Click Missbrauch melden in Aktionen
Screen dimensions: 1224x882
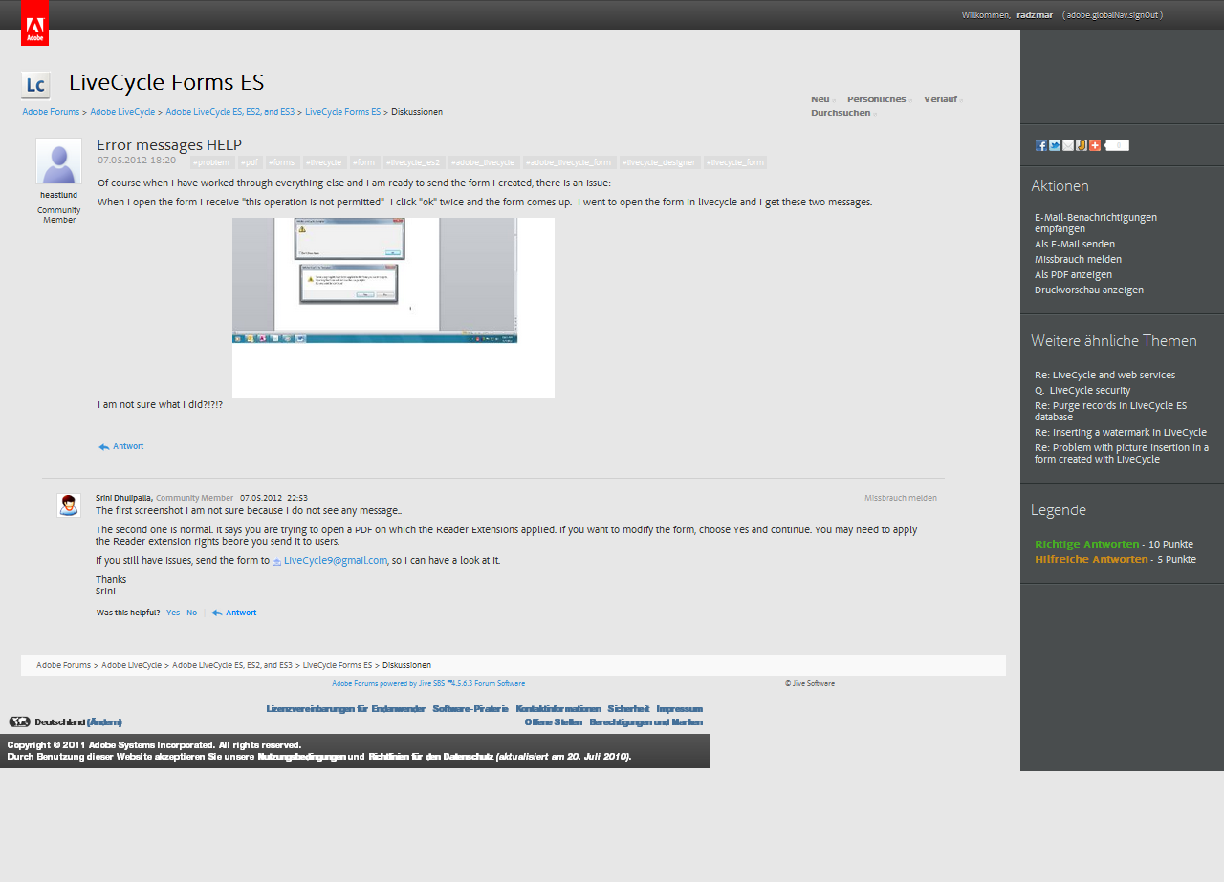[x=1078, y=259]
